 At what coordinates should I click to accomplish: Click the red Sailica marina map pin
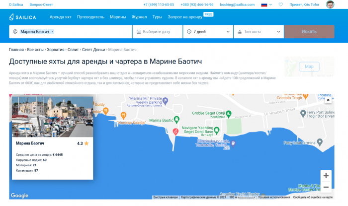tap(175, 132)
